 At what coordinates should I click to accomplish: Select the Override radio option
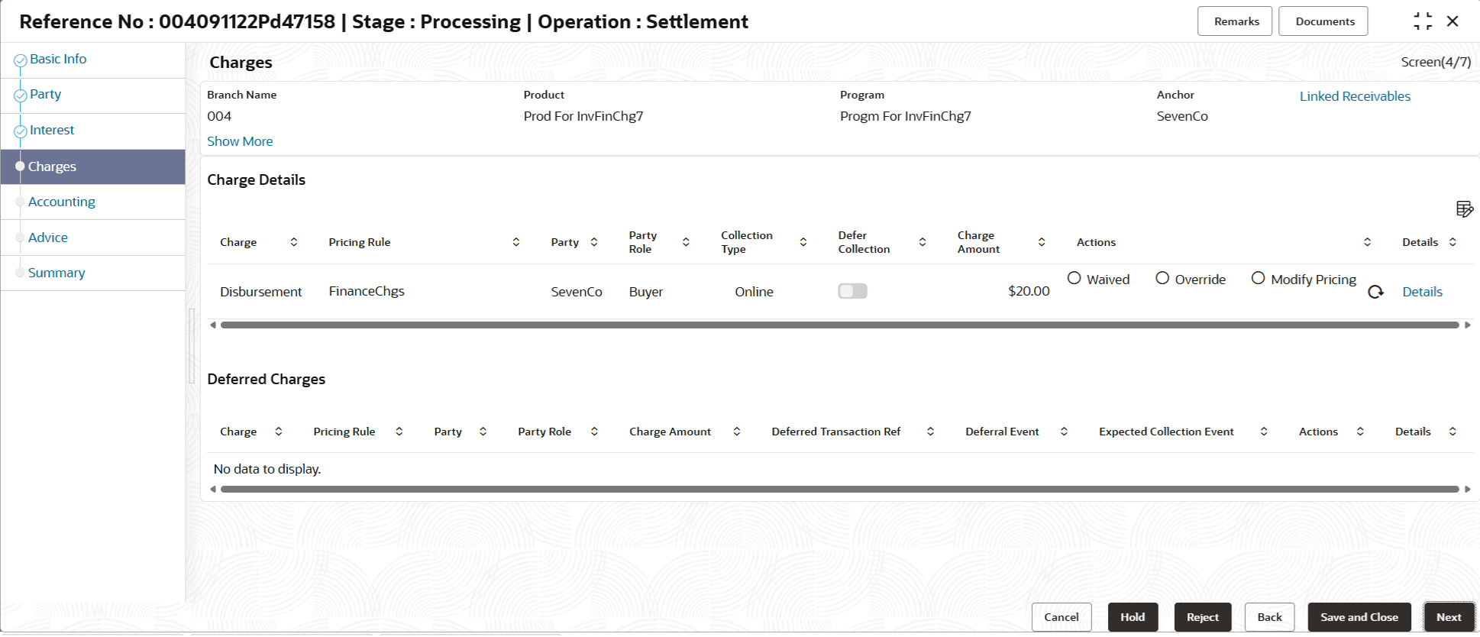(x=1162, y=279)
